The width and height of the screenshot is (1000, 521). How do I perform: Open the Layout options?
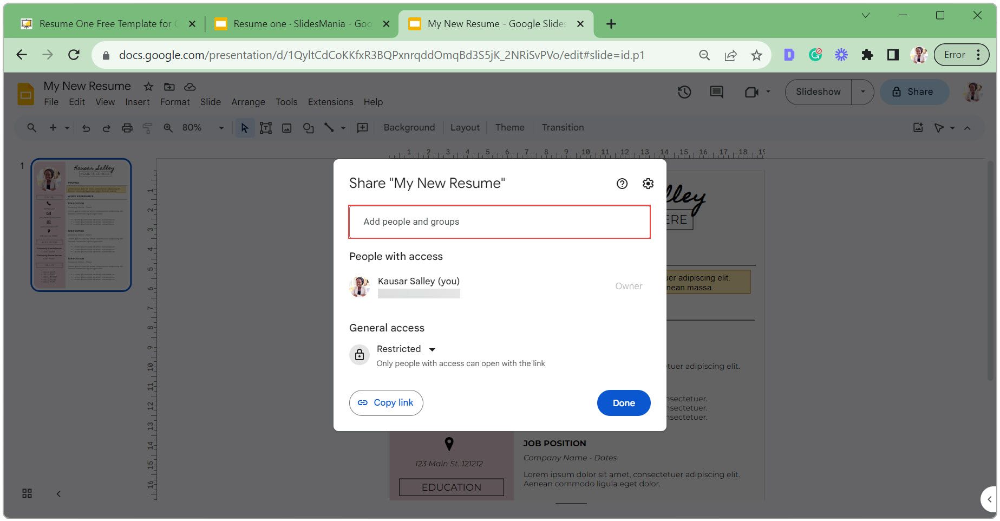point(465,128)
